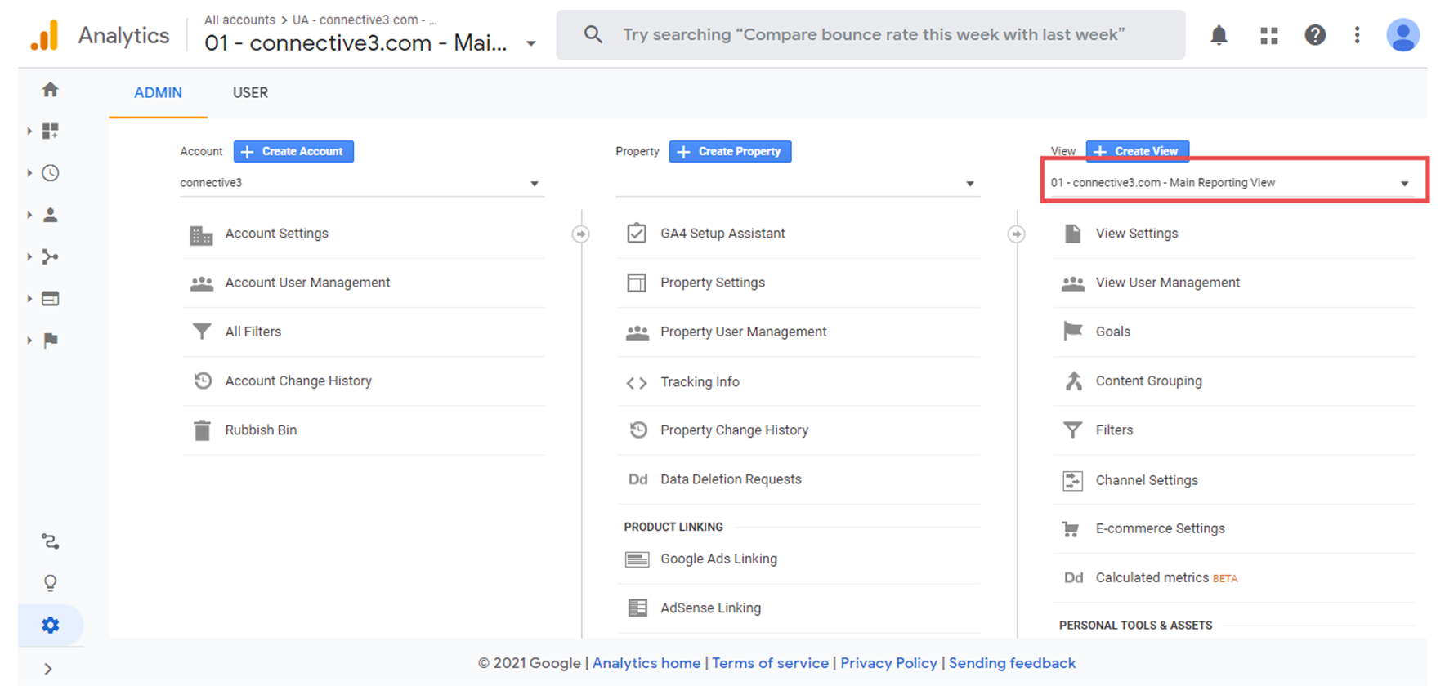Open Behaviour sidebar icon
This screenshot has width=1445, height=699.
pos(51,299)
